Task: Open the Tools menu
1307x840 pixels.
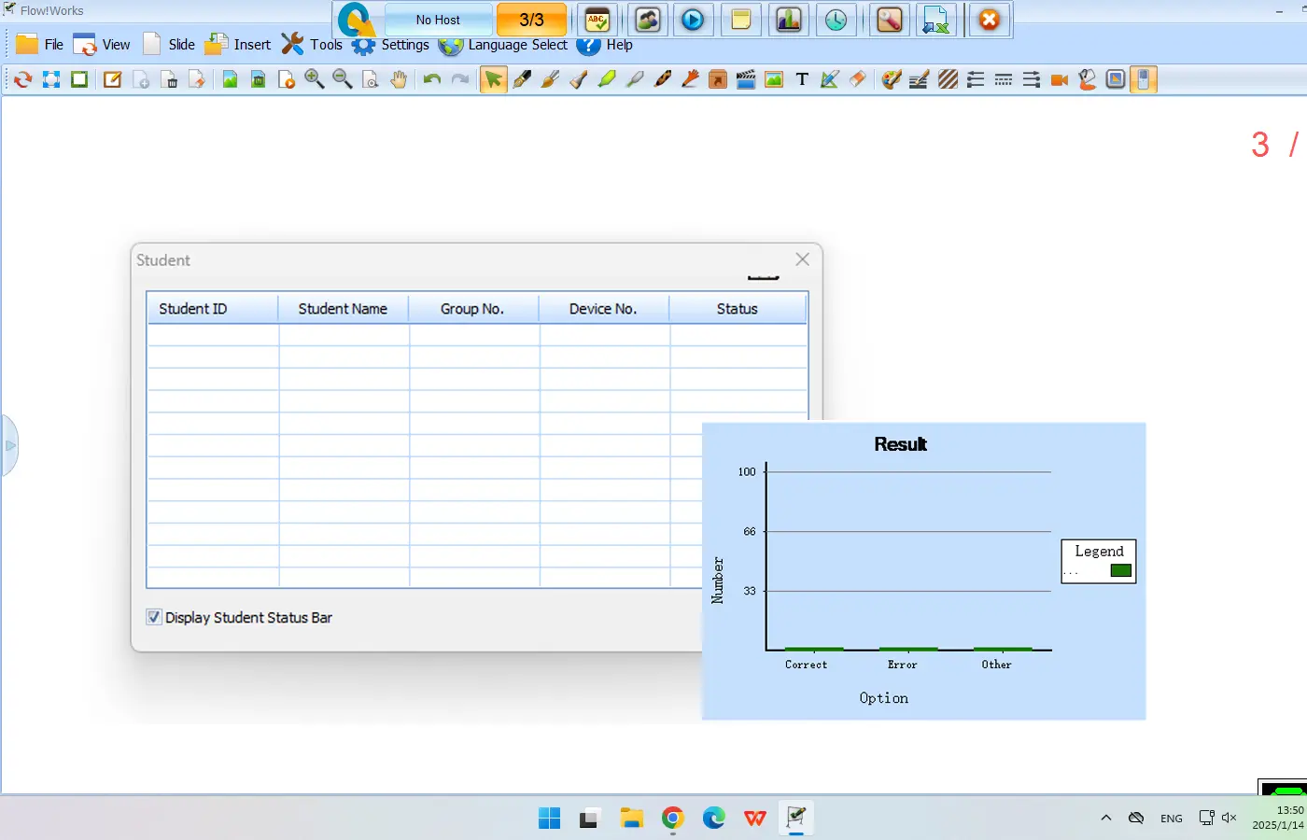Action: [313, 44]
